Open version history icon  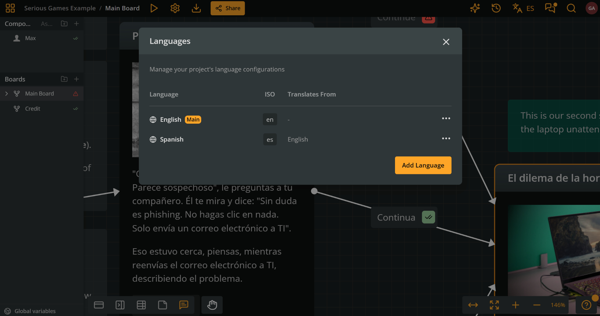[x=496, y=8]
